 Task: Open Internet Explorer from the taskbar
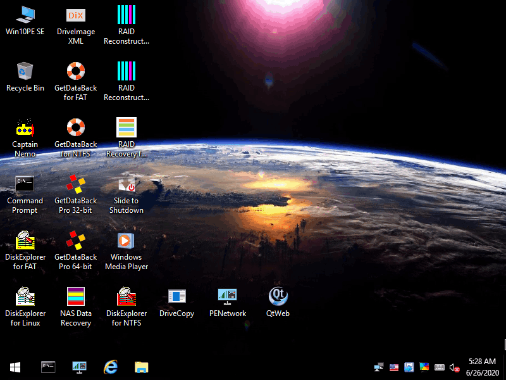[x=111, y=367]
